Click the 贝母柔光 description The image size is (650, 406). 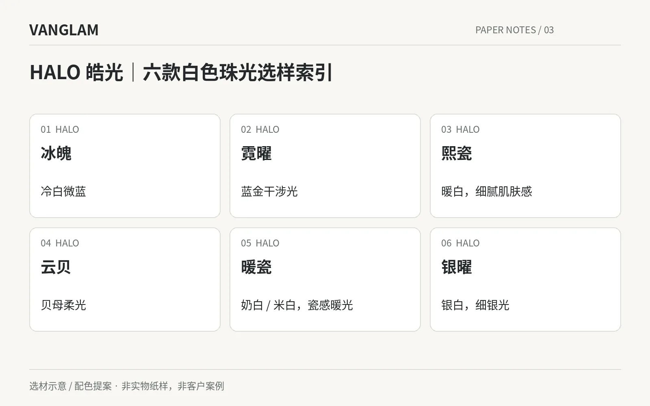click(63, 305)
